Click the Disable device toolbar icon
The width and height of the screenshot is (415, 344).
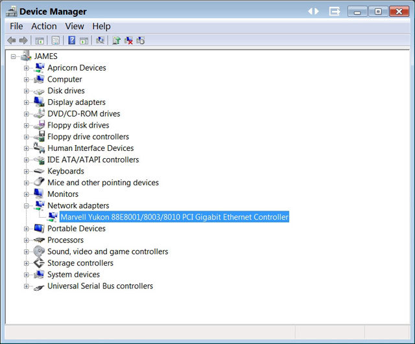pos(140,40)
